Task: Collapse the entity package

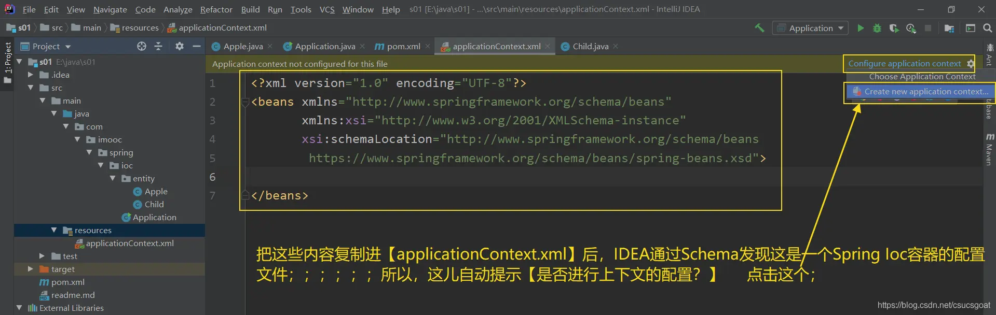Action: [x=113, y=178]
